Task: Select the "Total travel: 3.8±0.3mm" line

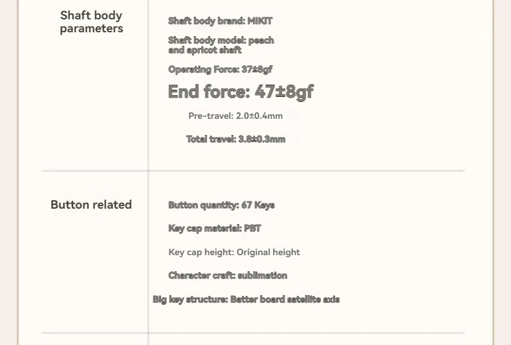Action: [235, 139]
